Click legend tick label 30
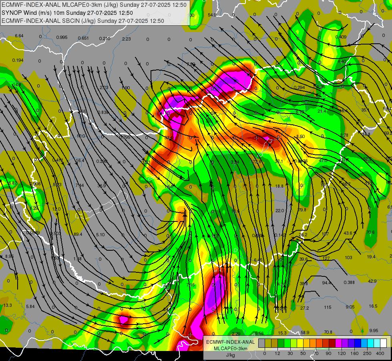This screenshot has height=361, width=392. pos(290,353)
